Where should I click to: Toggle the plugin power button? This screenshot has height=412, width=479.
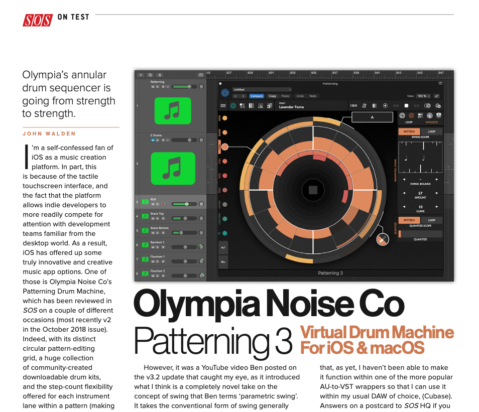point(225,93)
